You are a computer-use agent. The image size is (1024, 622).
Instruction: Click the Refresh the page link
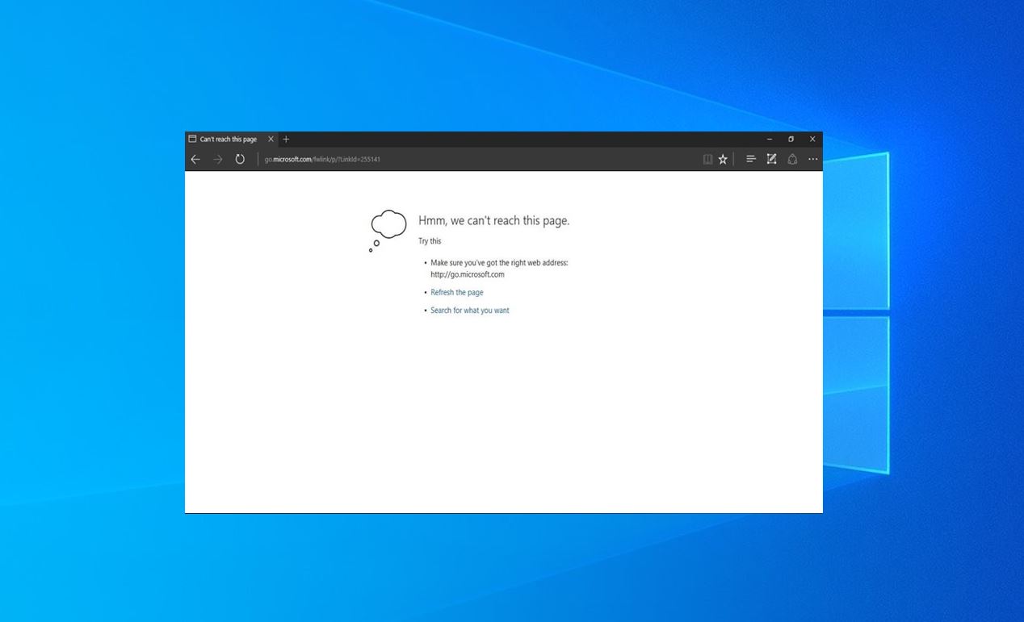pos(457,293)
